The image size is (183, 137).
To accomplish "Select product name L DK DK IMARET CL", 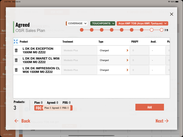I will 41,60.
